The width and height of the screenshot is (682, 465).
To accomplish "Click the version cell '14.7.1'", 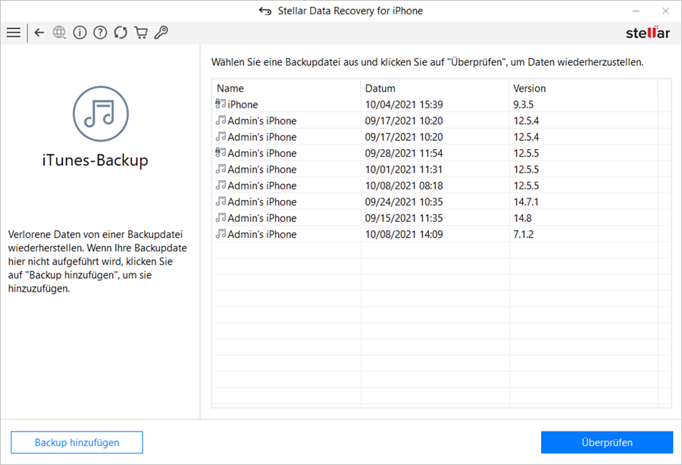I will tap(526, 202).
